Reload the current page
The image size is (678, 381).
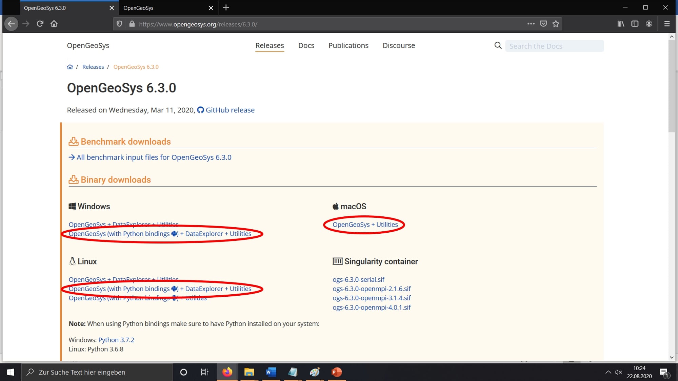click(x=40, y=24)
